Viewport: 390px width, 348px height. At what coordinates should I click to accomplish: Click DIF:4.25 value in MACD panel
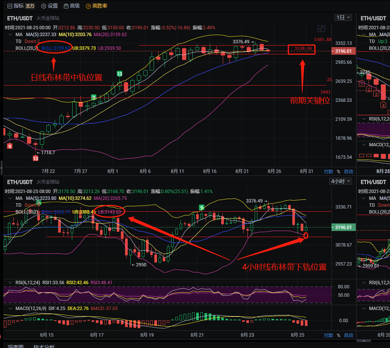tap(57, 308)
